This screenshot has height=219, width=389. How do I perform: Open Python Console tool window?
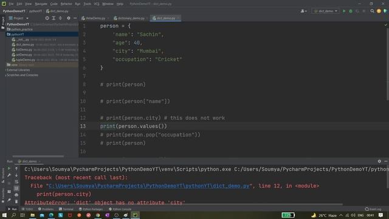120,209
